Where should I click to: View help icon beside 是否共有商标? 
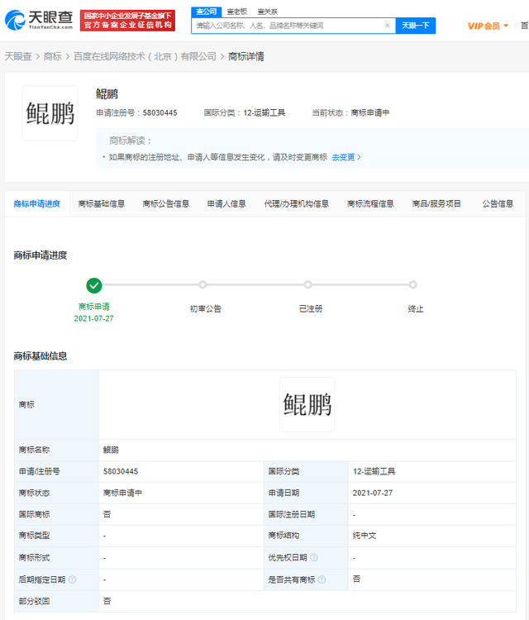pos(322,579)
